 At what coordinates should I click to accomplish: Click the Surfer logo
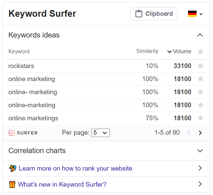tap(23, 133)
